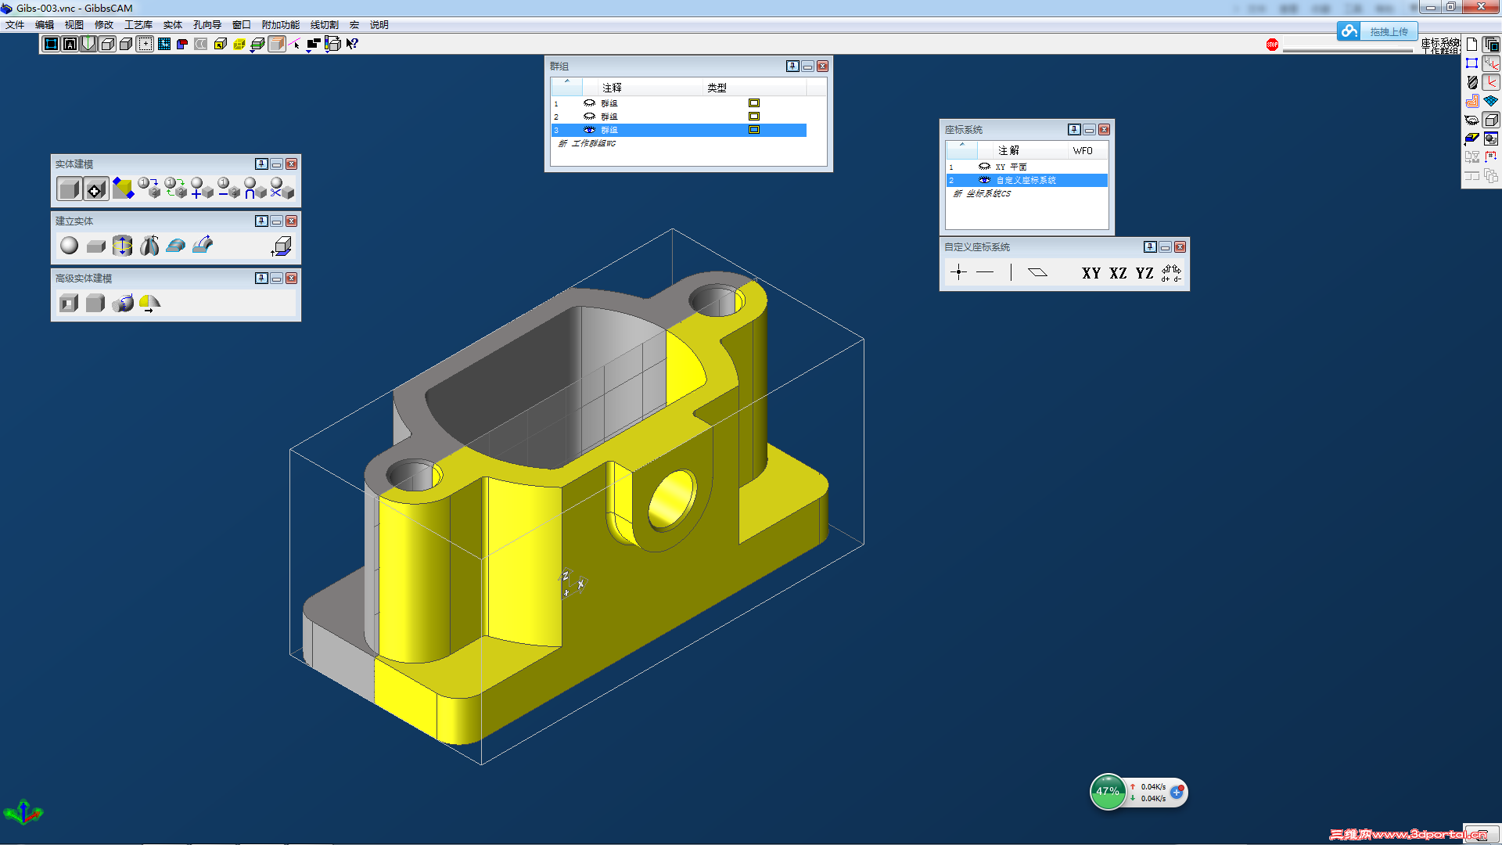
Task: Select the revolve solid tool in 建立实体
Action: (149, 246)
